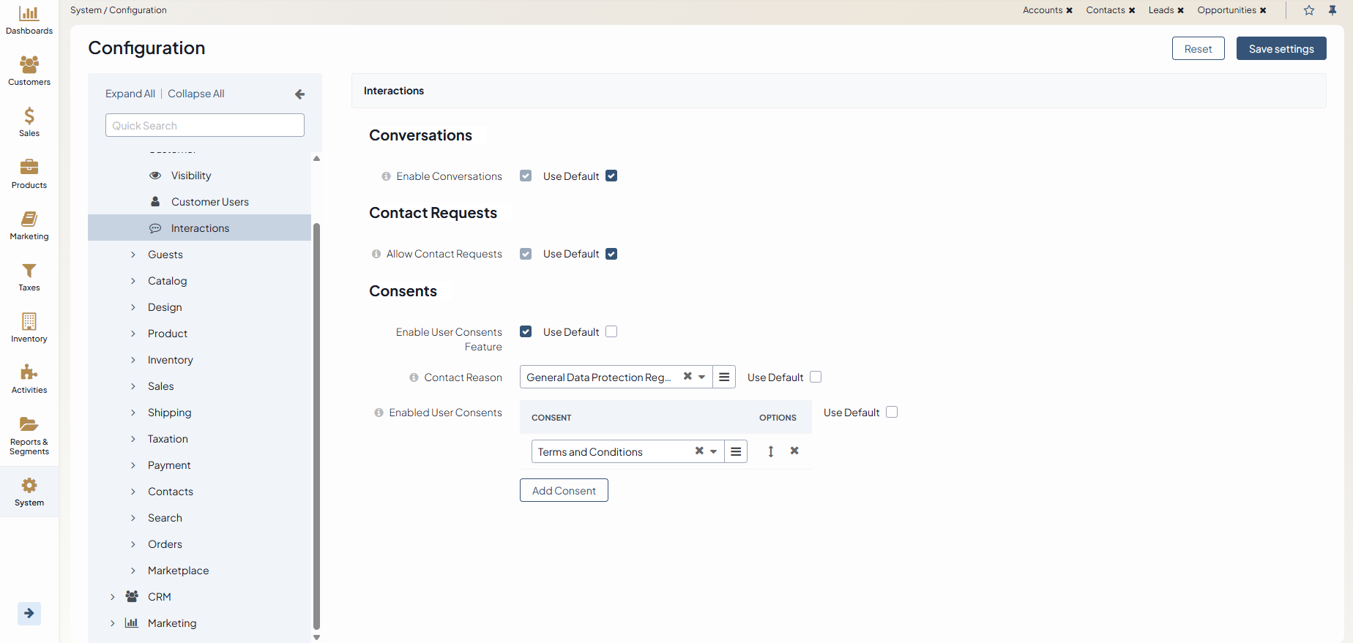The height and width of the screenshot is (643, 1353).
Task: Click the Quick Search input field
Action: pyautogui.click(x=205, y=126)
